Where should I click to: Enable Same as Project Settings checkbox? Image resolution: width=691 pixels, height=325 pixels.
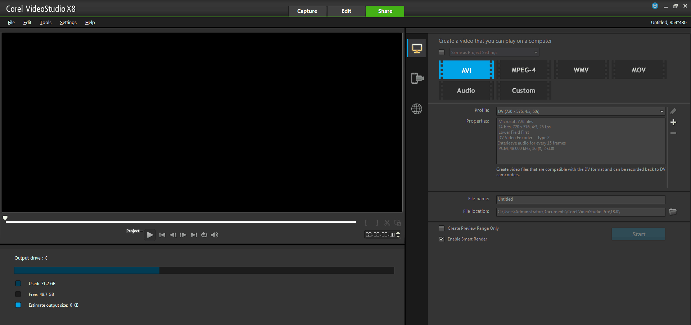(x=442, y=52)
